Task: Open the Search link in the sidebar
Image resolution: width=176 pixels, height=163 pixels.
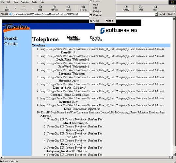Action: [11, 38]
